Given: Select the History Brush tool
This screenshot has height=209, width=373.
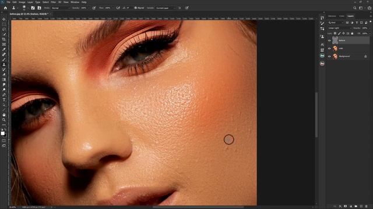Looking at the screenshot, I should point(4,70).
